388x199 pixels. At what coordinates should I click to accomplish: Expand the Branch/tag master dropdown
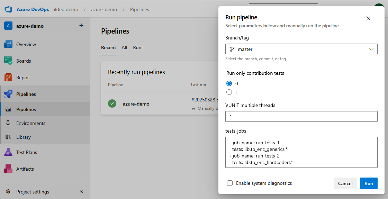coord(301,49)
